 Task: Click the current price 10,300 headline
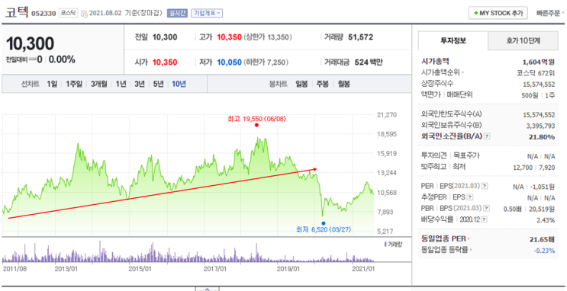click(x=30, y=43)
